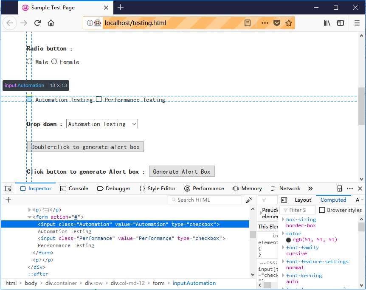
Task: Show more devtools tabs chevron
Action: click(310, 189)
